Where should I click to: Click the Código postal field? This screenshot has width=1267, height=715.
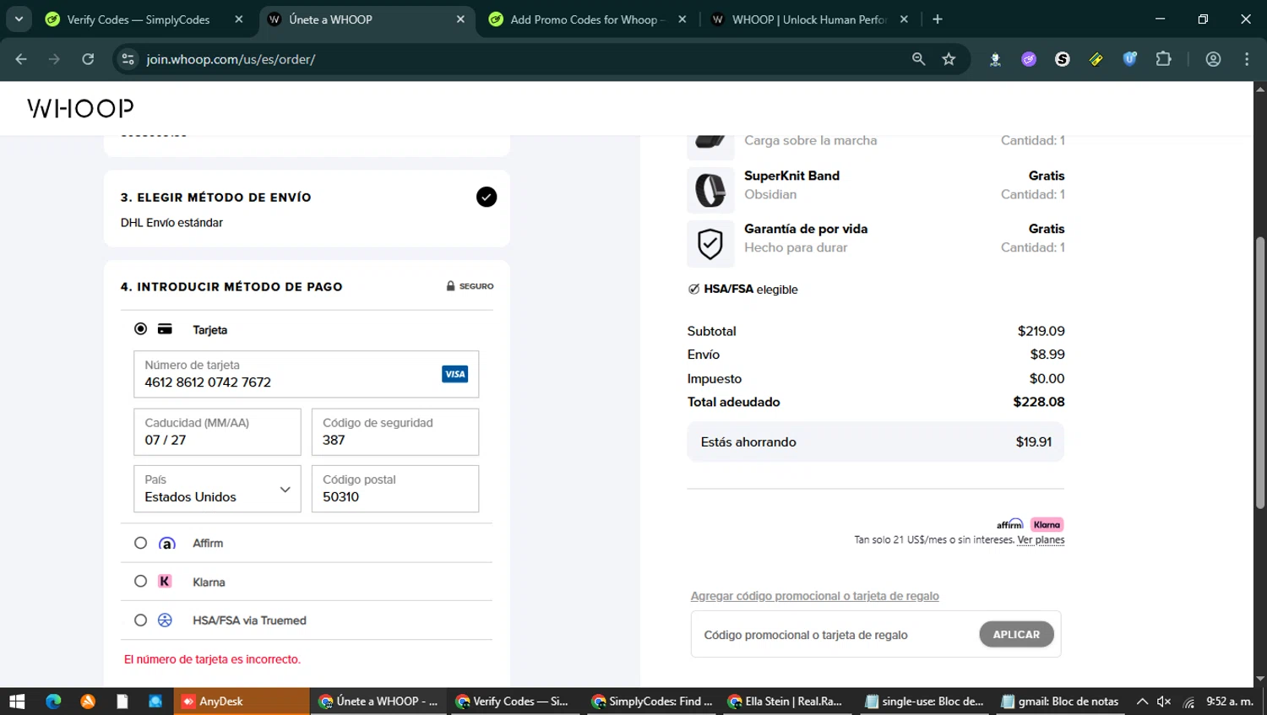pos(395,489)
